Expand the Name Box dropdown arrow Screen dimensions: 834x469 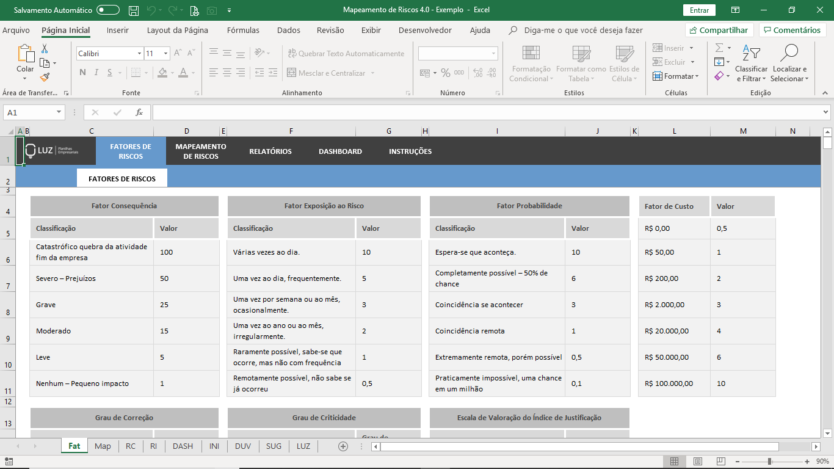click(59, 112)
